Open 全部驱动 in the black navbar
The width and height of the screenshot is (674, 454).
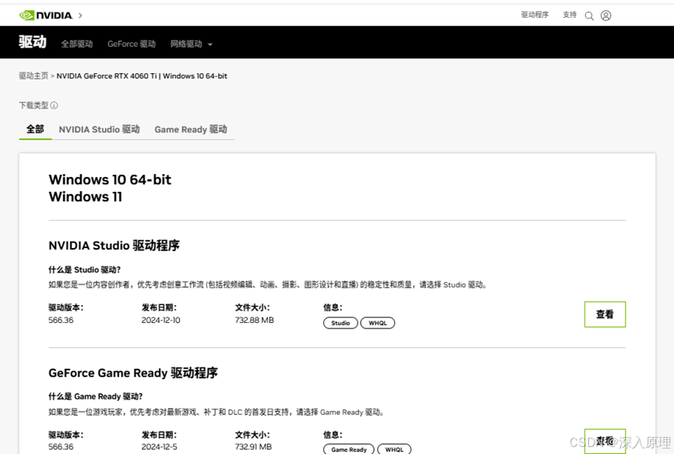coord(77,44)
